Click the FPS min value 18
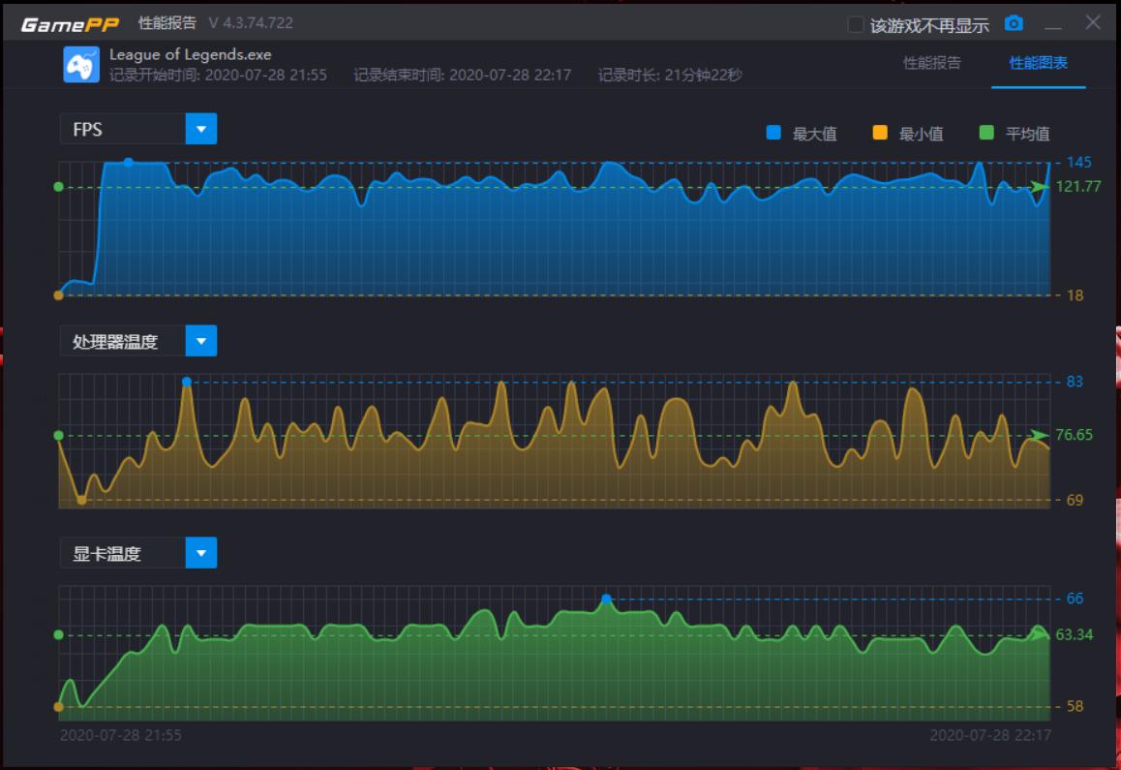 (1075, 295)
